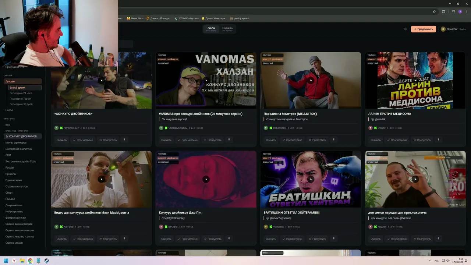Open the Windows Start menu
This screenshot has width=471, height=265.
click(6, 261)
